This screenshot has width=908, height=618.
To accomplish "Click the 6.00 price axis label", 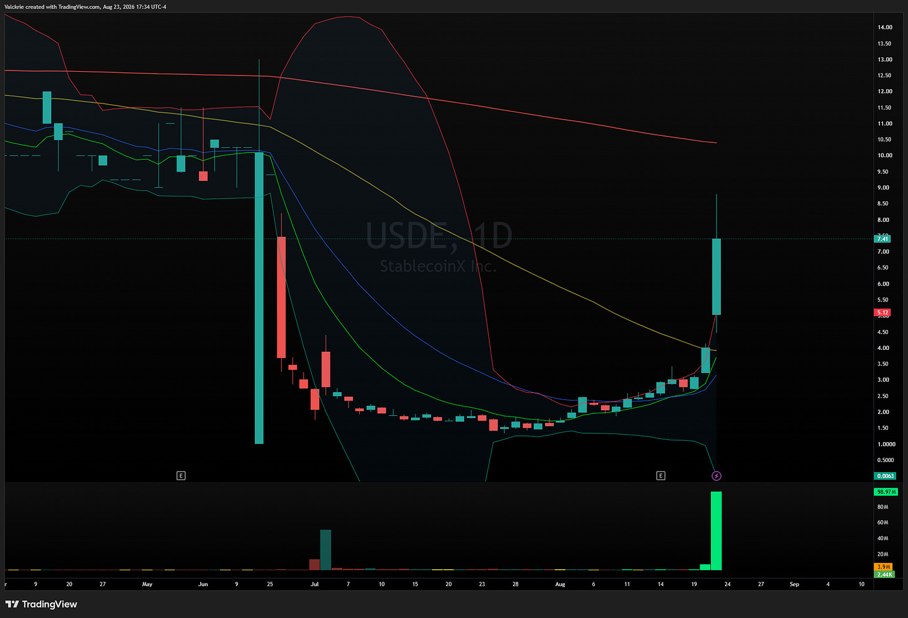I will coord(884,284).
